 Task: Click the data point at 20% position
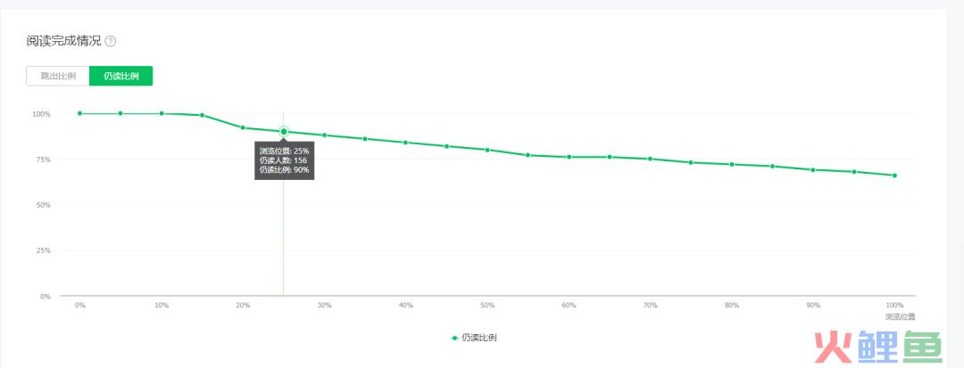click(243, 127)
